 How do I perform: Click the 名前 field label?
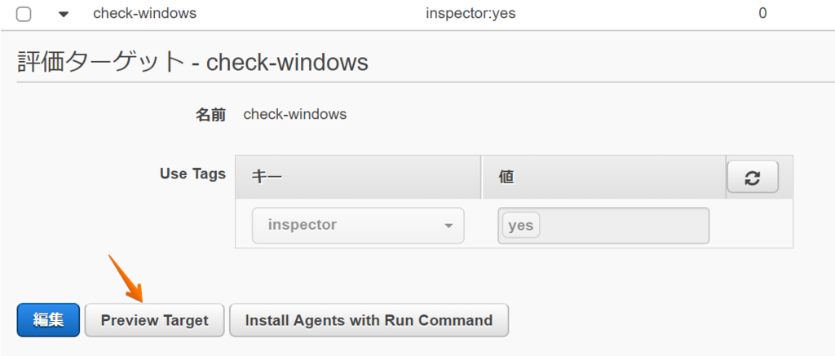pyautogui.click(x=210, y=114)
